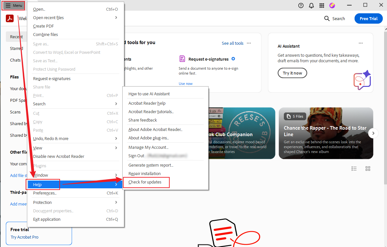Image resolution: width=387 pixels, height=247 pixels.
Task: Open the See all tools link
Action: pyautogui.click(x=232, y=43)
